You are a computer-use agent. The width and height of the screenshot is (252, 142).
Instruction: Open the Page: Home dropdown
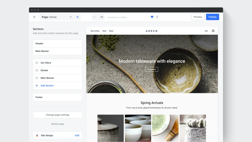tap(56, 17)
